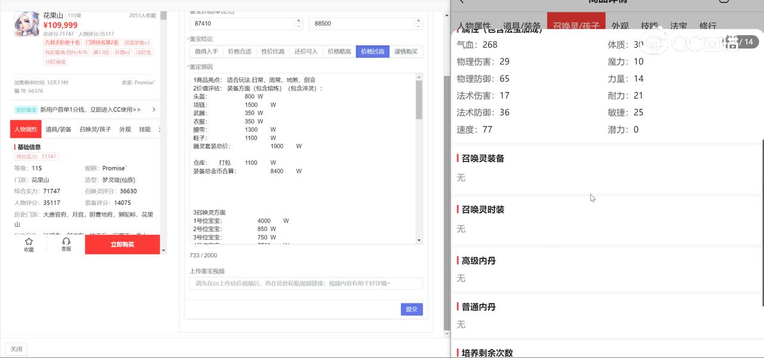764x358 pixels.
Task: Open 召唤灵/孩子 tab in left panel
Action: pyautogui.click(x=95, y=129)
